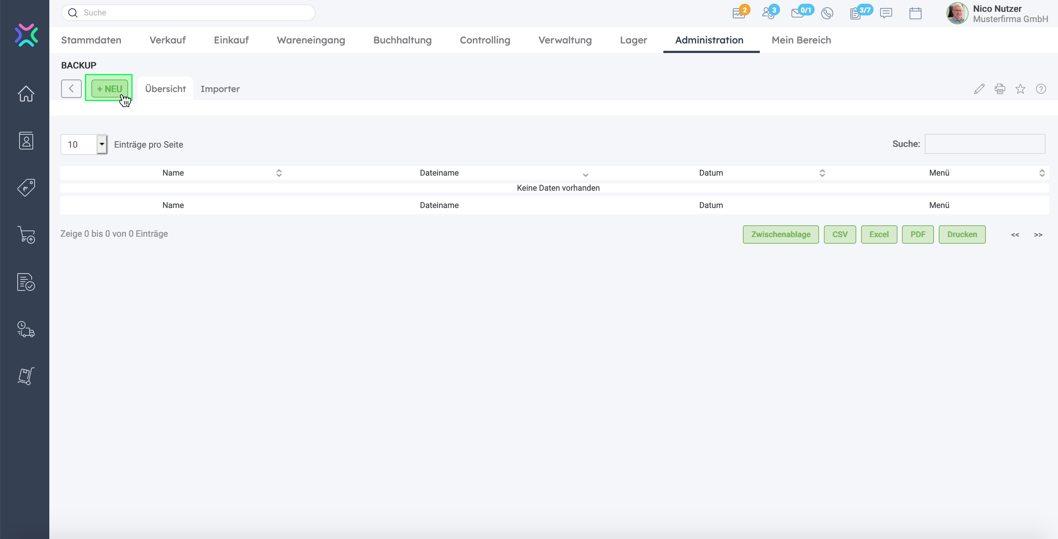
Task: Sort table by Dateiname column
Action: coord(439,173)
